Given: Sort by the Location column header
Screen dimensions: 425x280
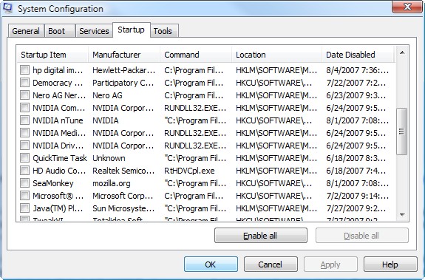Looking at the screenshot, I should (x=276, y=55).
